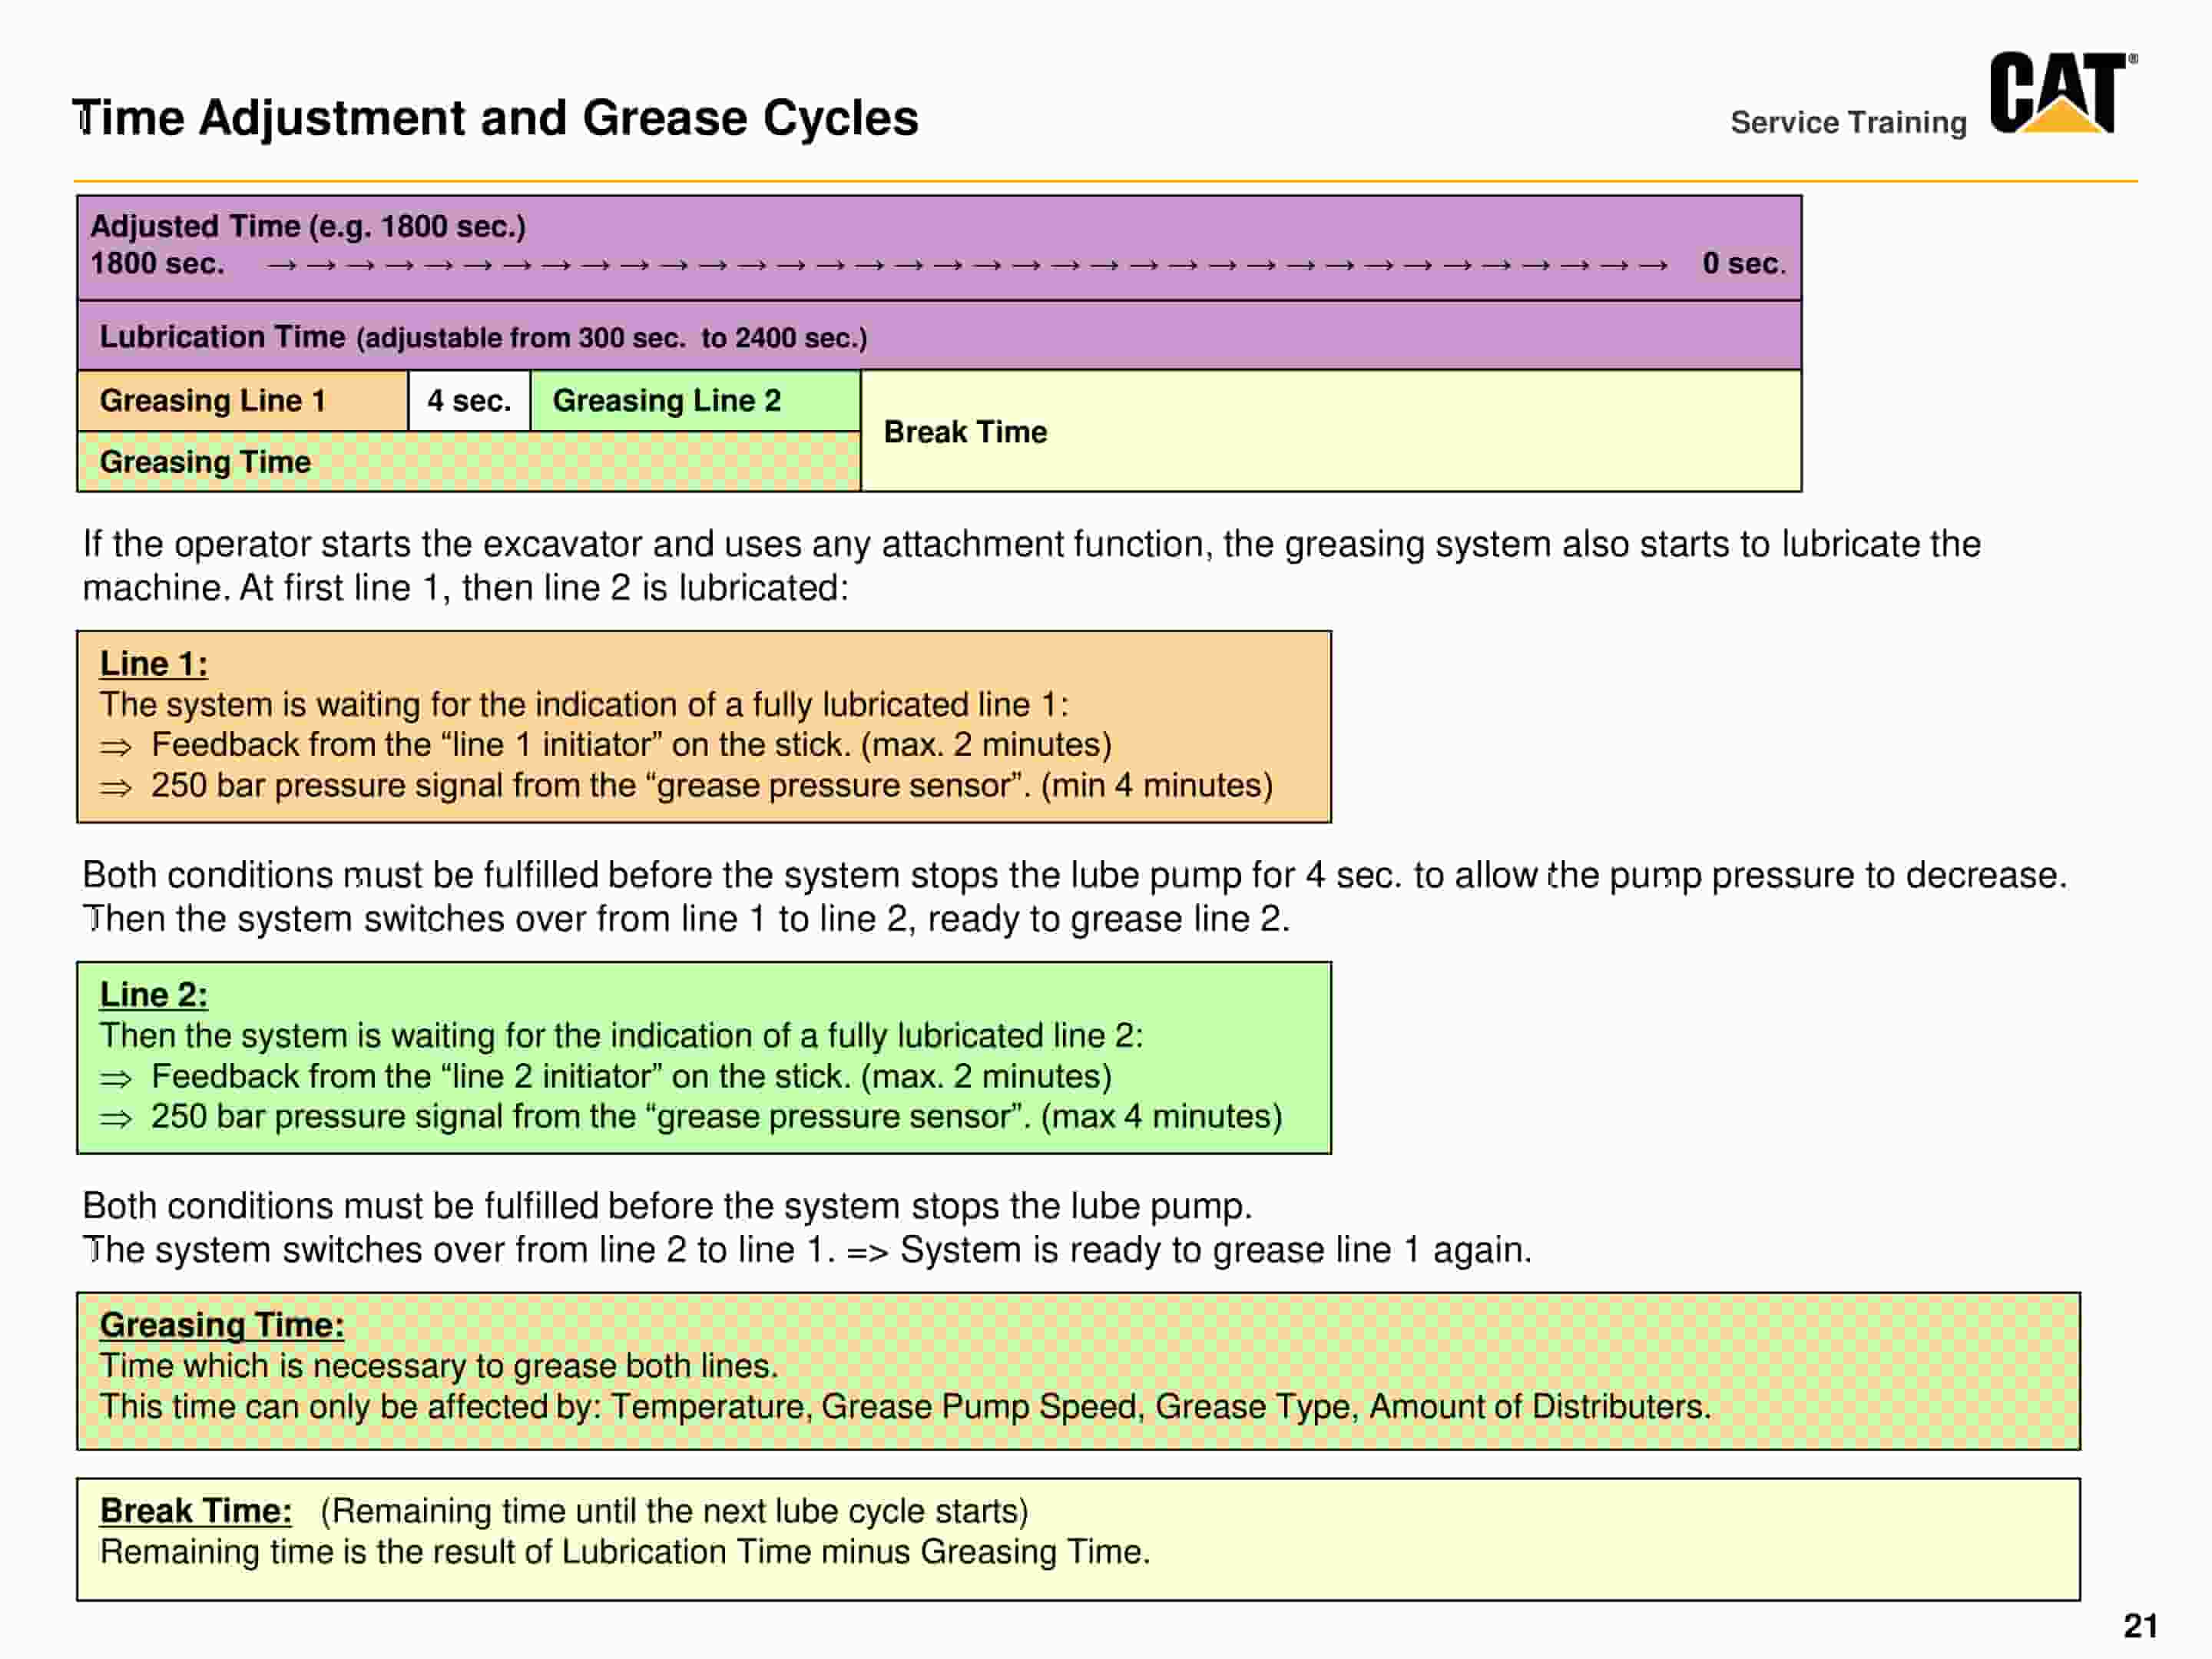Click the 'Greasing Time' checkered cell
The height and width of the screenshot is (1659, 2212).
pos(469,462)
